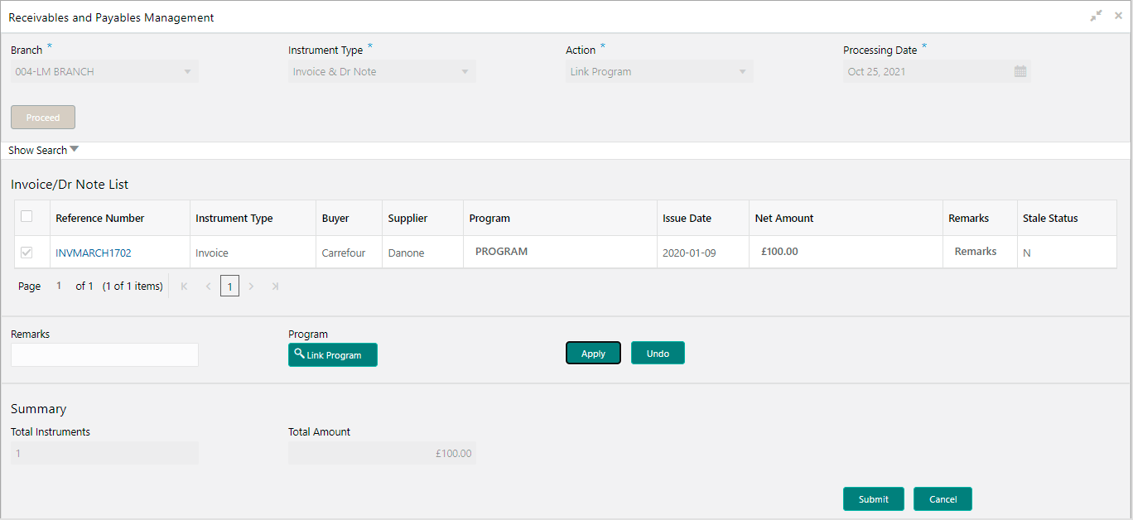
Task: Click the Proceed button
Action: (x=43, y=118)
